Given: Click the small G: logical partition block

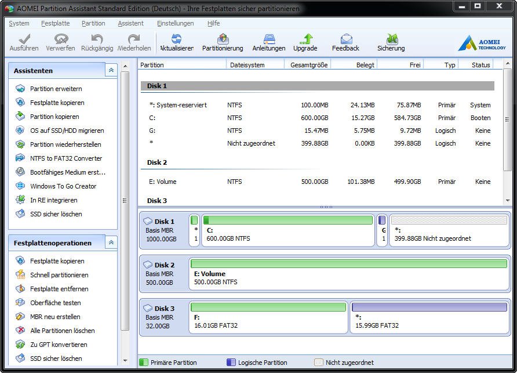Looking at the screenshot, I should coord(382,230).
